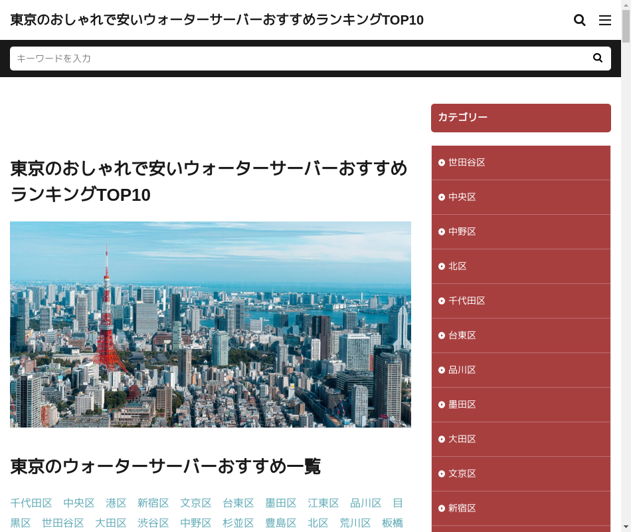This screenshot has width=631, height=532.
Task: Follow the 文京区 link in the list
Action: click(x=196, y=503)
